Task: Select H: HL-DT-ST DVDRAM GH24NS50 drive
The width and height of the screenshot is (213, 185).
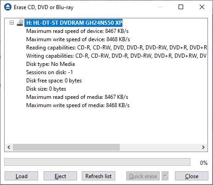Action: pyautogui.click(x=73, y=23)
